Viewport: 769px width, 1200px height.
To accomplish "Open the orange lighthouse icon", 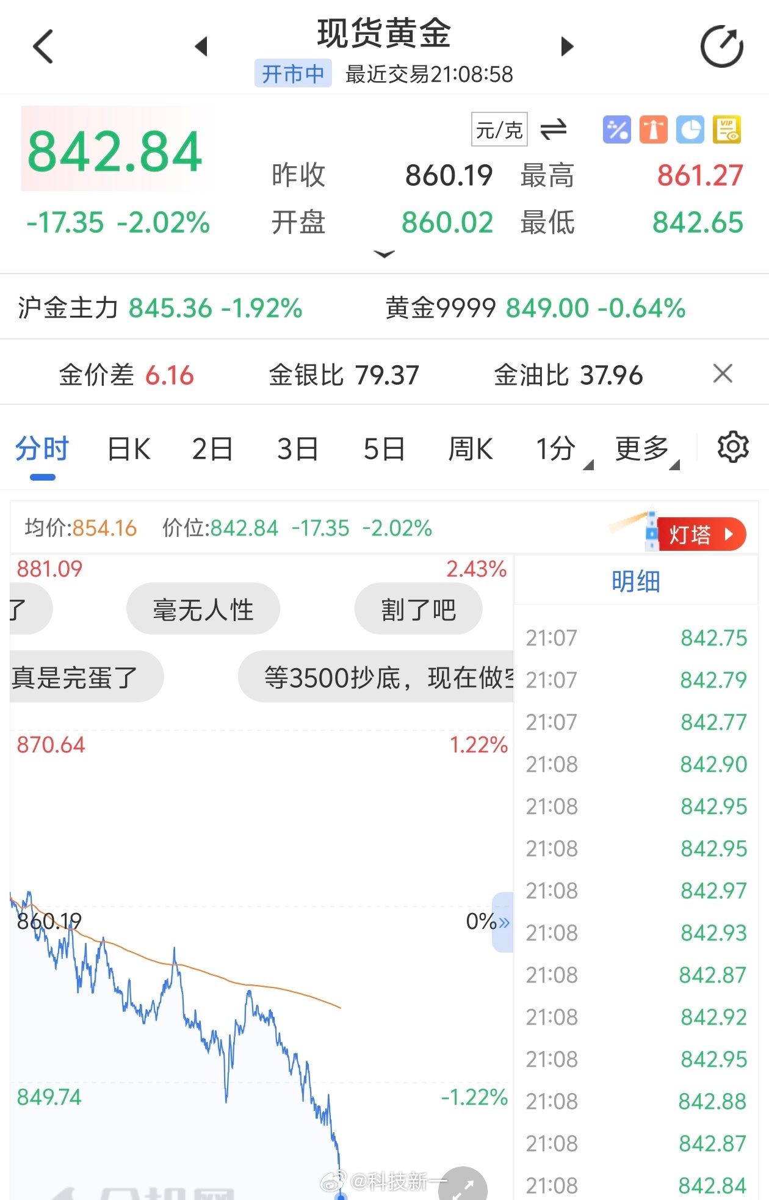I will click(x=653, y=129).
